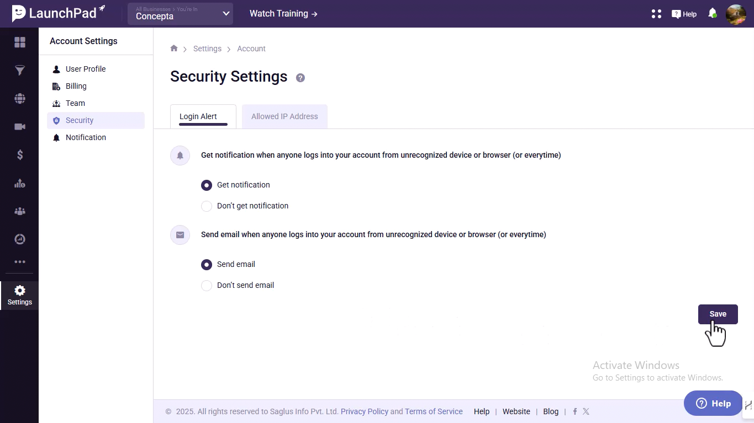Click the Settings gear in sidebar
This screenshot has height=423, width=754.
20,296
